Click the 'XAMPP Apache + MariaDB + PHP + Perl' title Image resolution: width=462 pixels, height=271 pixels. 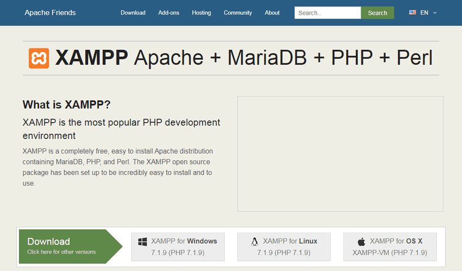tap(244, 58)
